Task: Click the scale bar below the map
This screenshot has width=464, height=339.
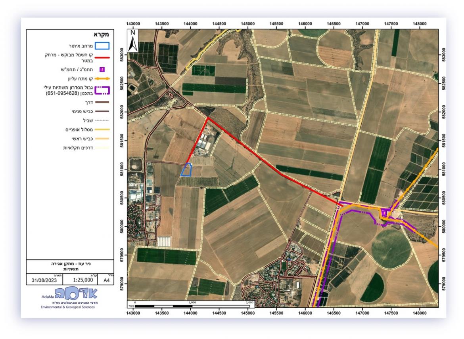Action: [194, 306]
